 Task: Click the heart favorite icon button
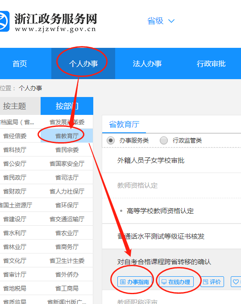[x=236, y=282]
